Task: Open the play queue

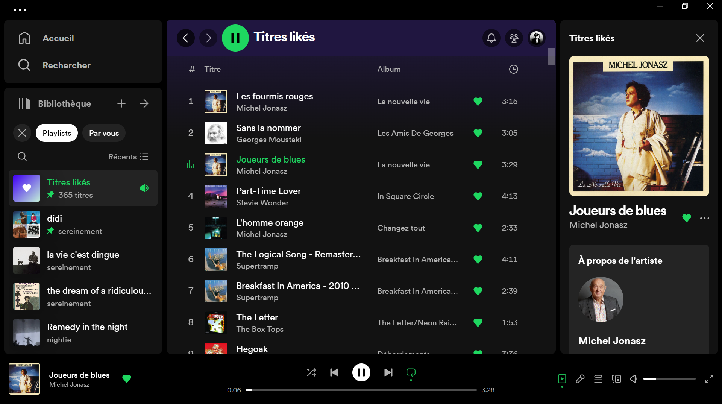Action: coord(598,379)
